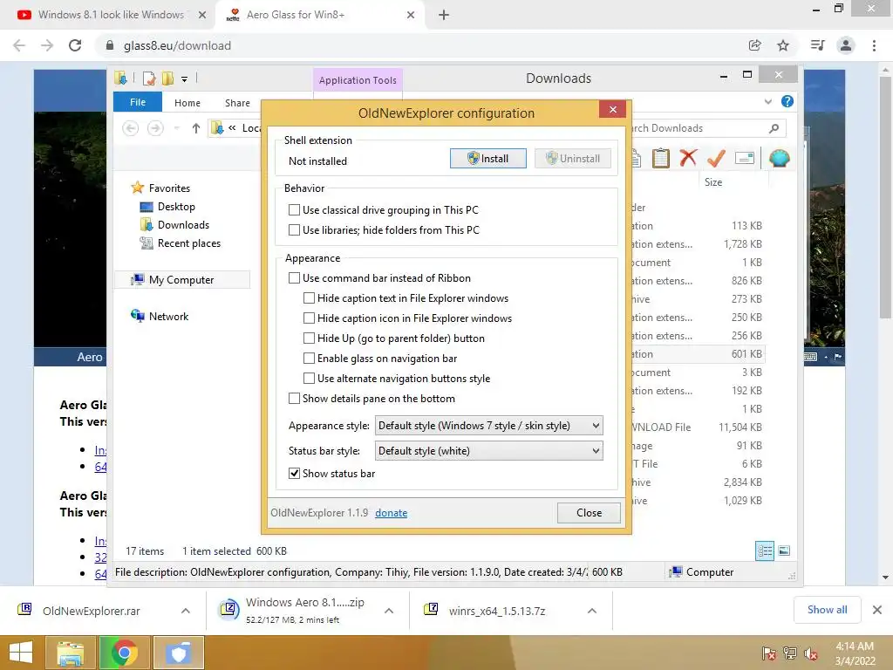893x670 pixels.
Task: Switch to details view layout icon
Action: (764, 551)
